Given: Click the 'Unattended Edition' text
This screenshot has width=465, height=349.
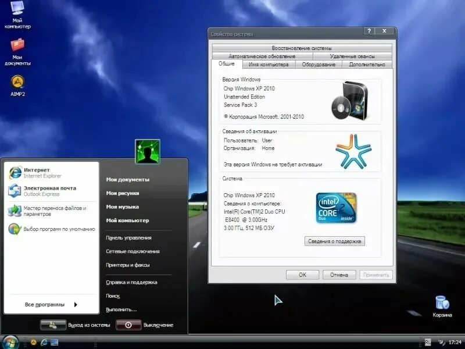Looking at the screenshot, I should (x=244, y=97).
